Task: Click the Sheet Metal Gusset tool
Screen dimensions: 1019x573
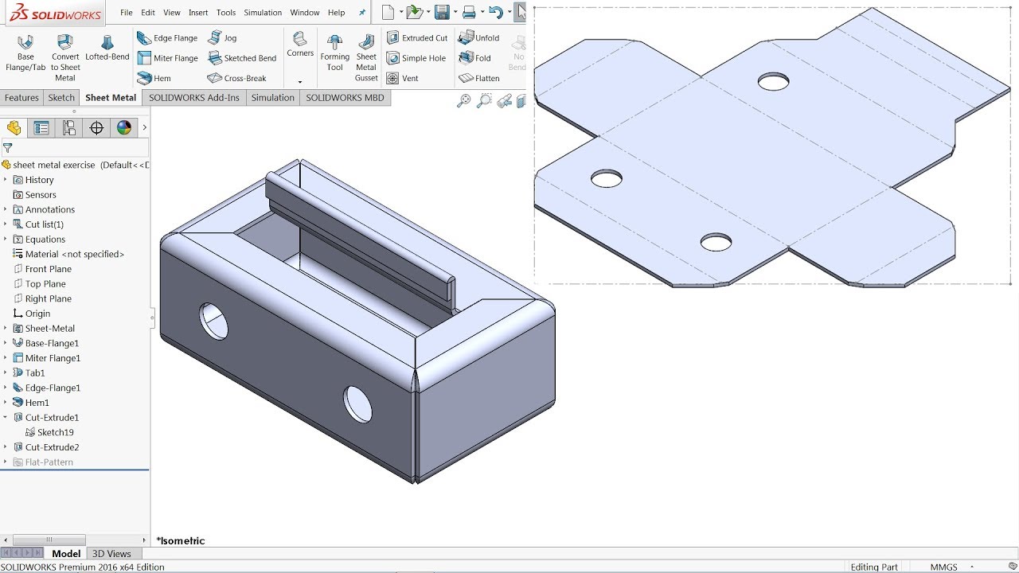Action: 366,58
